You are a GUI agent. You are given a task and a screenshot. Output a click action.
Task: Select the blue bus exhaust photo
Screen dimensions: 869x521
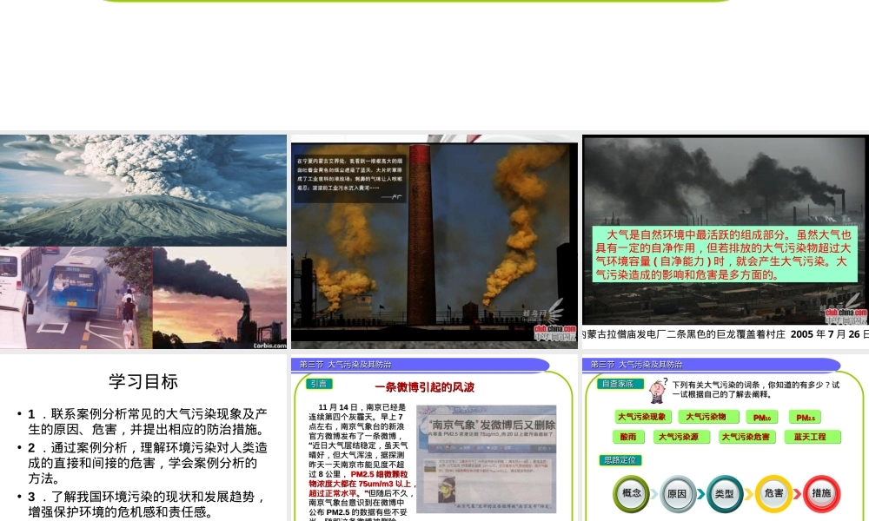[x=76, y=298]
